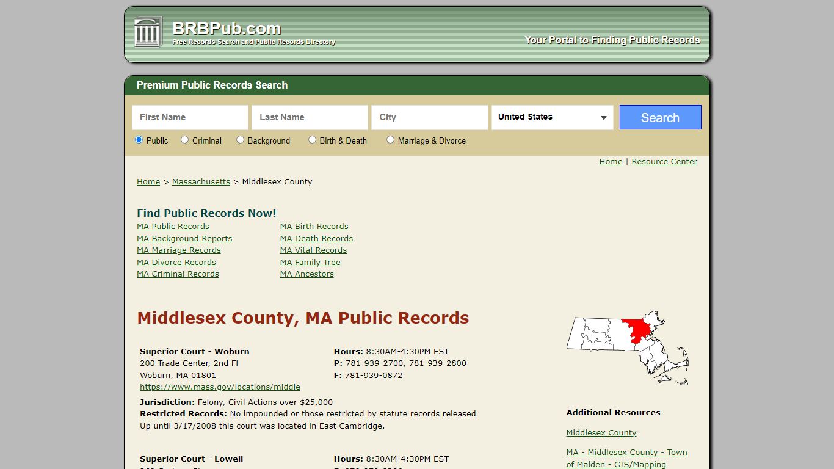Viewport: 834px width, 469px height.
Task: Click the Woburn phone number 781-939-2700
Action: coord(374,363)
